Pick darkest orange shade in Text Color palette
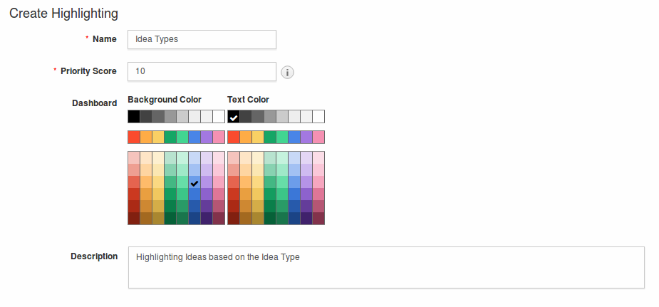Image resolution: width=659 pixels, height=307 pixels. 246,219
